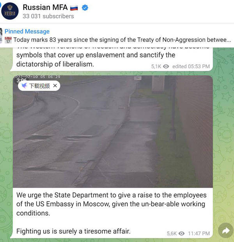Open the Pinned Message header
This screenshot has width=234, height=242.
(27, 31)
